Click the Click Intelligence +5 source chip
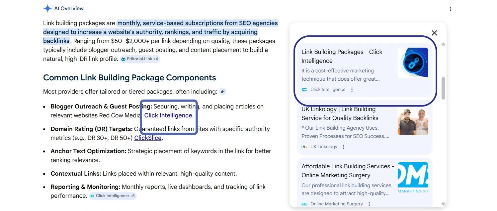Image resolution: width=497 pixels, height=211 pixels. [113, 196]
